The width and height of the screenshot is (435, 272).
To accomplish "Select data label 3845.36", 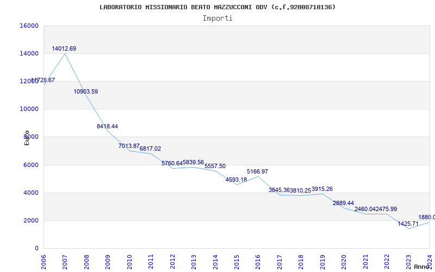I will [x=279, y=190].
